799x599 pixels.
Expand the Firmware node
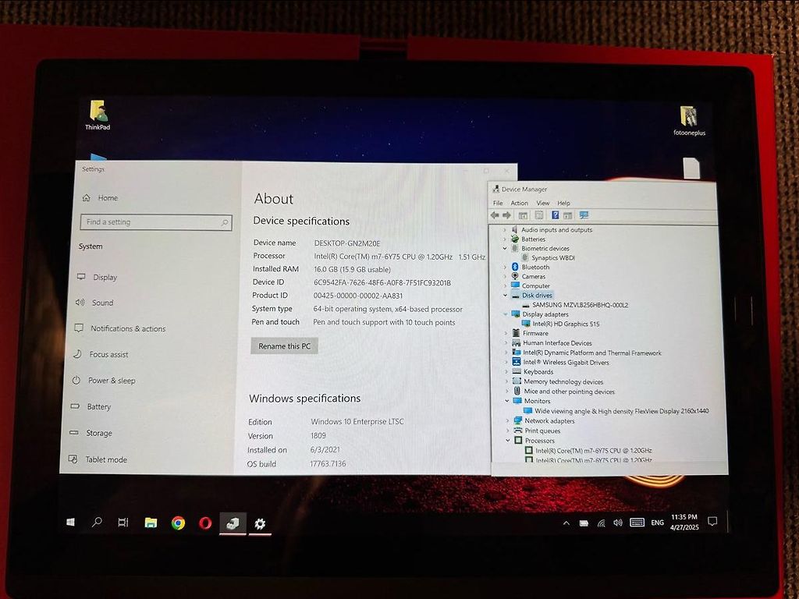coord(506,333)
